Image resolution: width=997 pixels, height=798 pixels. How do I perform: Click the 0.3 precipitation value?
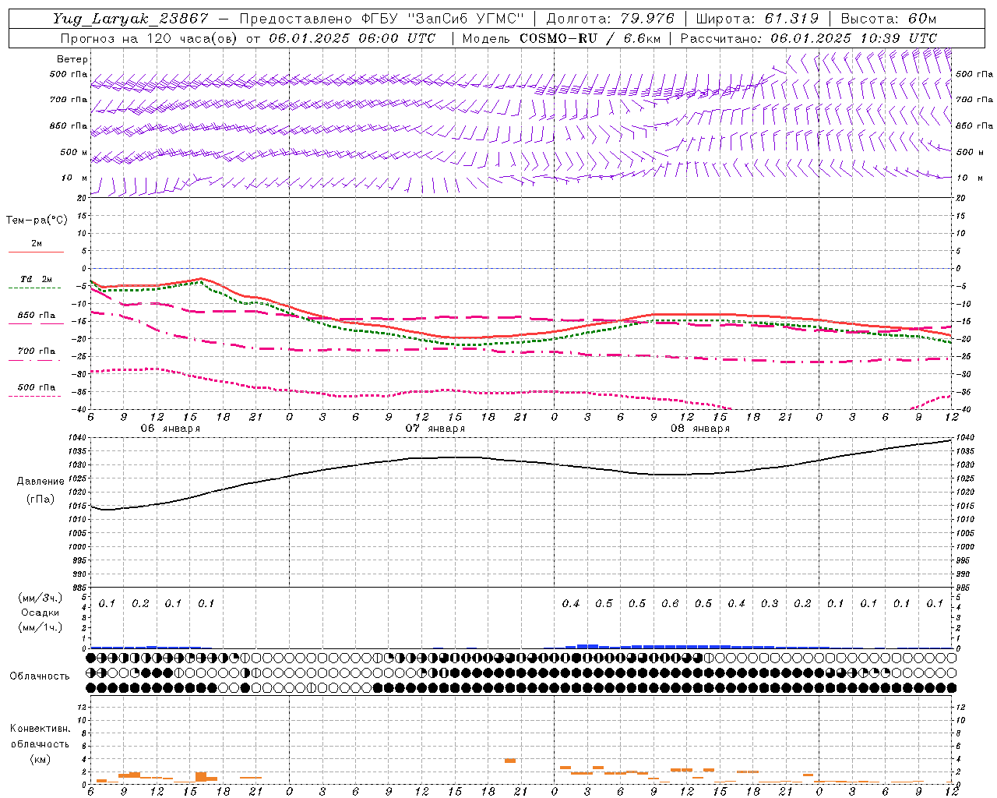[x=770, y=603]
